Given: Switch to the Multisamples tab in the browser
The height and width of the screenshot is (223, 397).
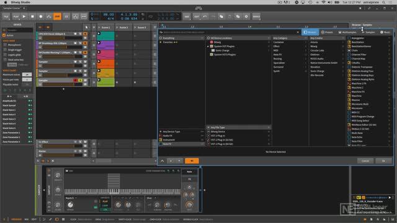Looking at the screenshot, I should [x=347, y=32].
